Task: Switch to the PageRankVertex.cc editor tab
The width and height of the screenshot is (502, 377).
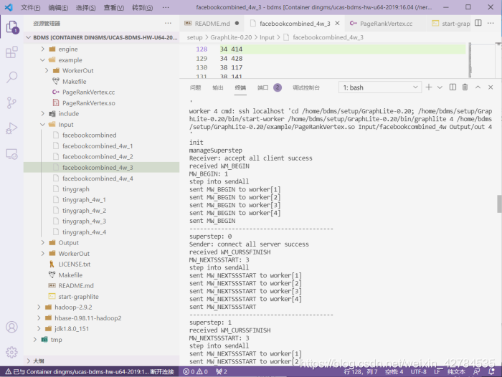Action: pyautogui.click(x=386, y=24)
